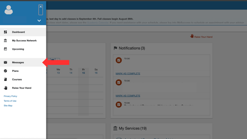Open Messages from the side menu
This screenshot has width=247, height=139.
[18, 62]
